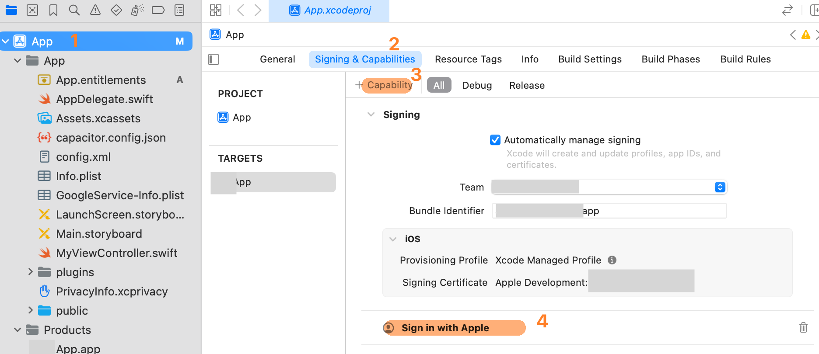This screenshot has width=819, height=354.
Task: Show Provisioning Profile info icon
Action: [x=612, y=260]
